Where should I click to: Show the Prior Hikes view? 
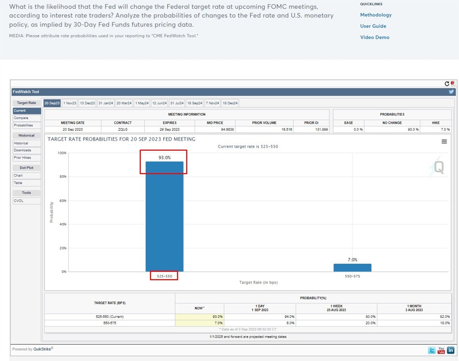pyautogui.click(x=26, y=158)
